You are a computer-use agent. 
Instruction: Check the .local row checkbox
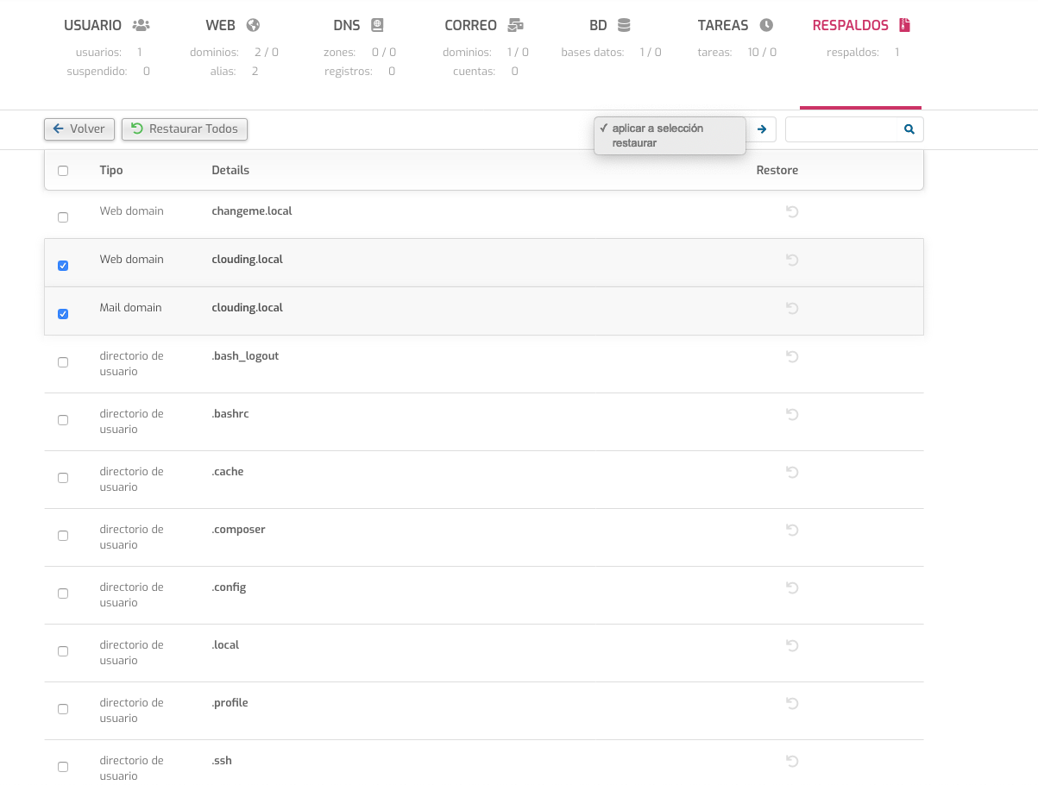(x=63, y=651)
